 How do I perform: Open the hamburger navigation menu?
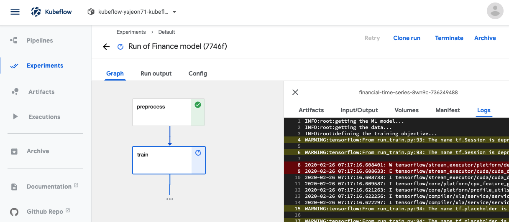coord(15,12)
